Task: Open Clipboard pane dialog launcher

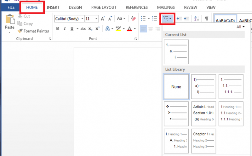Action: [x=50, y=39]
